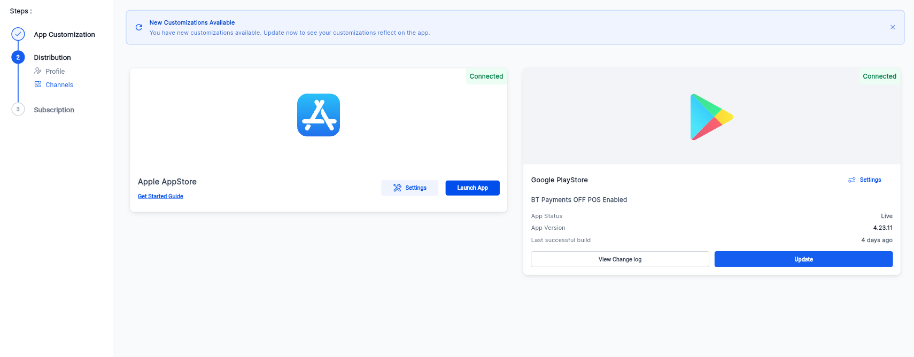Open the Distribution step
Viewport: 914px width, 357px height.
point(52,57)
